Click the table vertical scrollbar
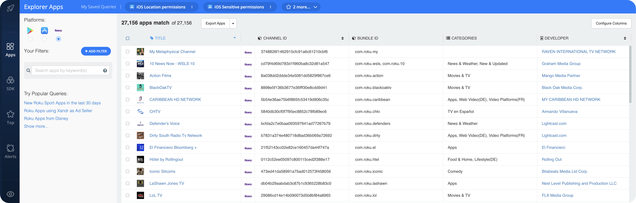 [630, 75]
